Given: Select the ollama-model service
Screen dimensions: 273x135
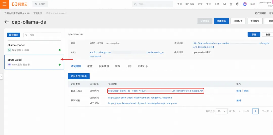Looking at the screenshot, I should (x=34, y=47).
